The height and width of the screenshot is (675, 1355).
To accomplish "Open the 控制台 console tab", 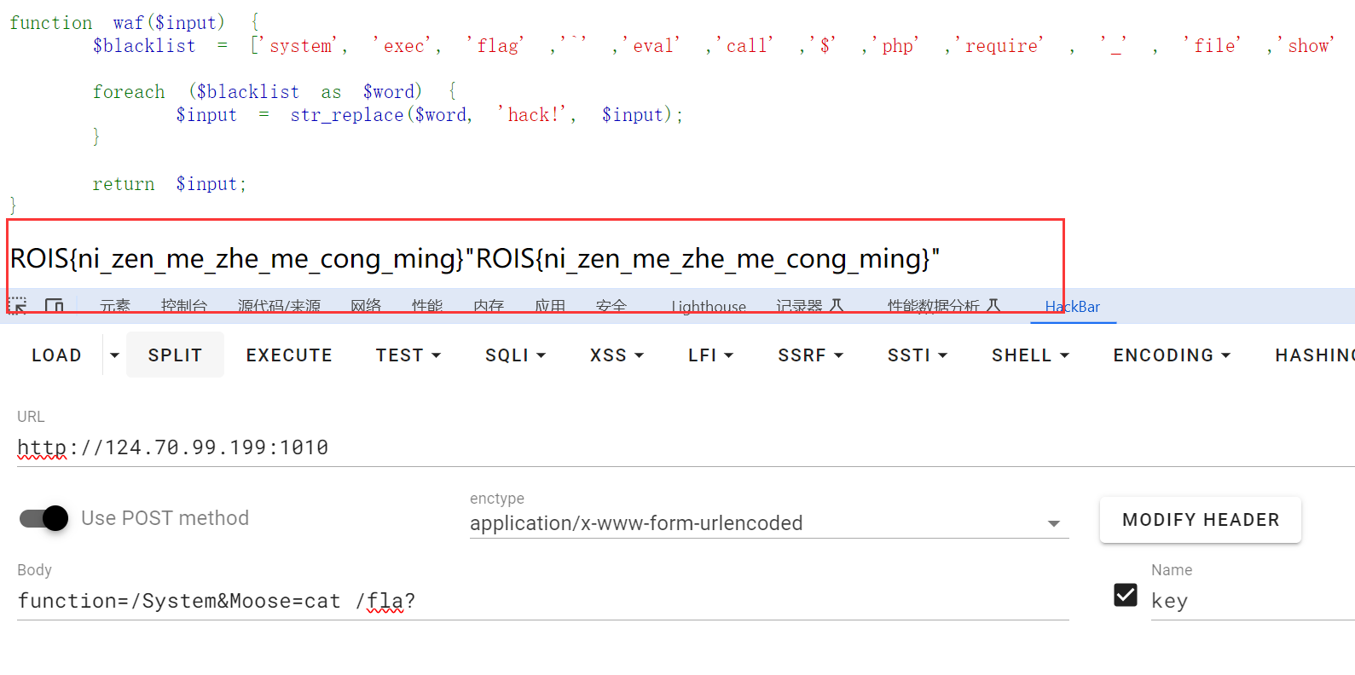I will [x=183, y=307].
